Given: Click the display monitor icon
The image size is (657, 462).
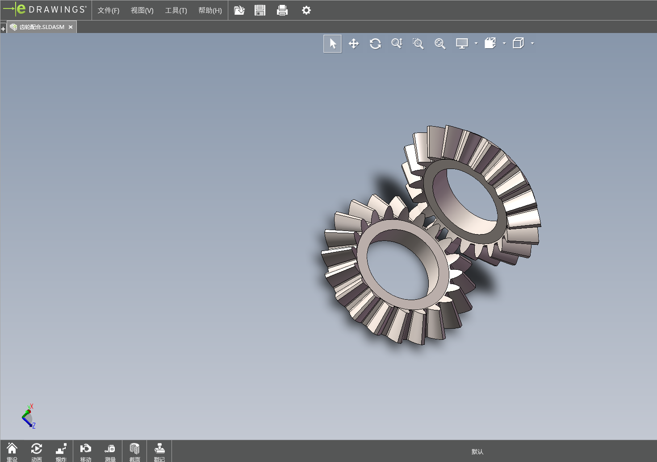Looking at the screenshot, I should tap(462, 43).
